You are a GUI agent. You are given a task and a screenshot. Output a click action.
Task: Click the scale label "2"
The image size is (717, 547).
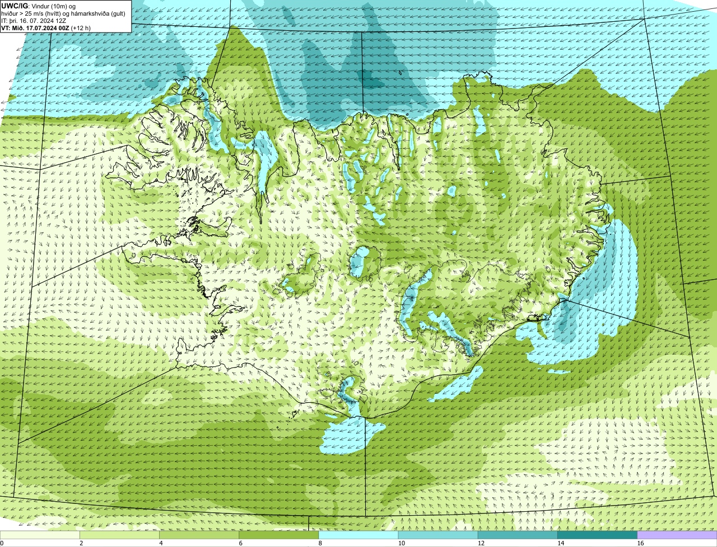[81, 543]
